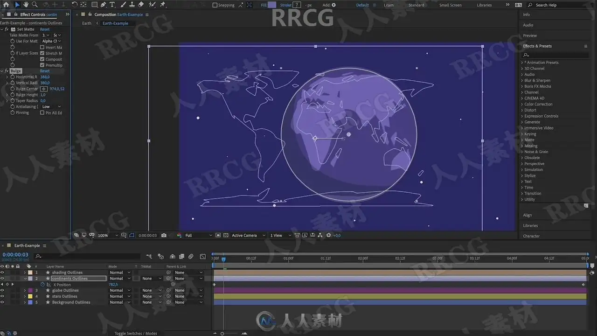The image size is (597, 336).
Task: Reset the Bulge effect
Action: pyautogui.click(x=45, y=71)
